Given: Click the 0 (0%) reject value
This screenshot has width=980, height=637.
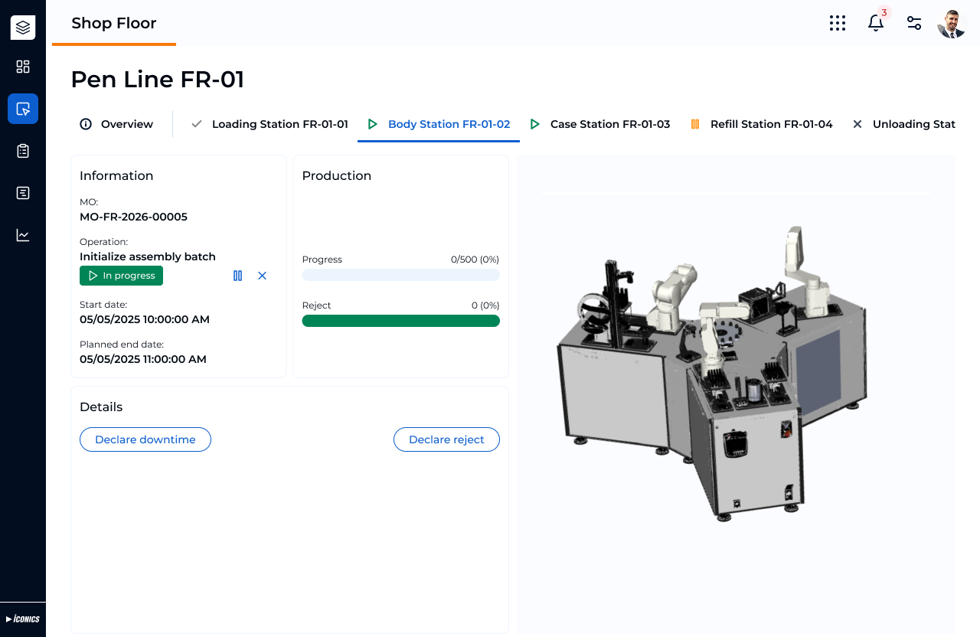Looking at the screenshot, I should 485,305.
